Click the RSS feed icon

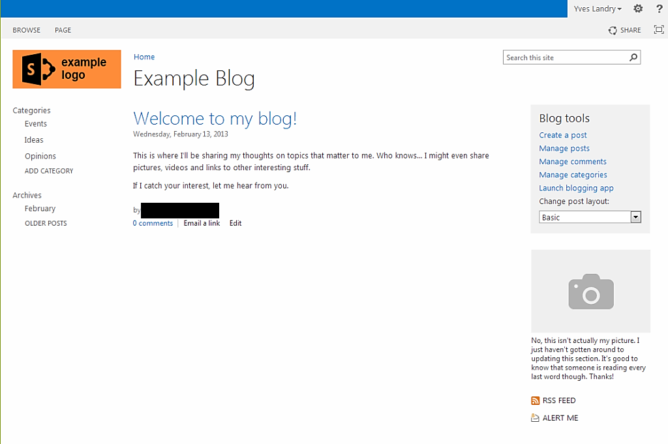[535, 401]
